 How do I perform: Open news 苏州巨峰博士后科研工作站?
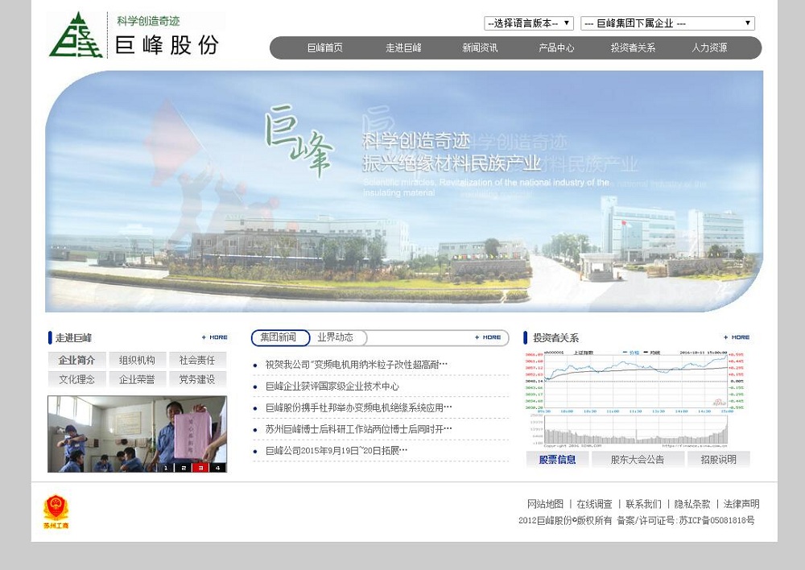coord(359,429)
